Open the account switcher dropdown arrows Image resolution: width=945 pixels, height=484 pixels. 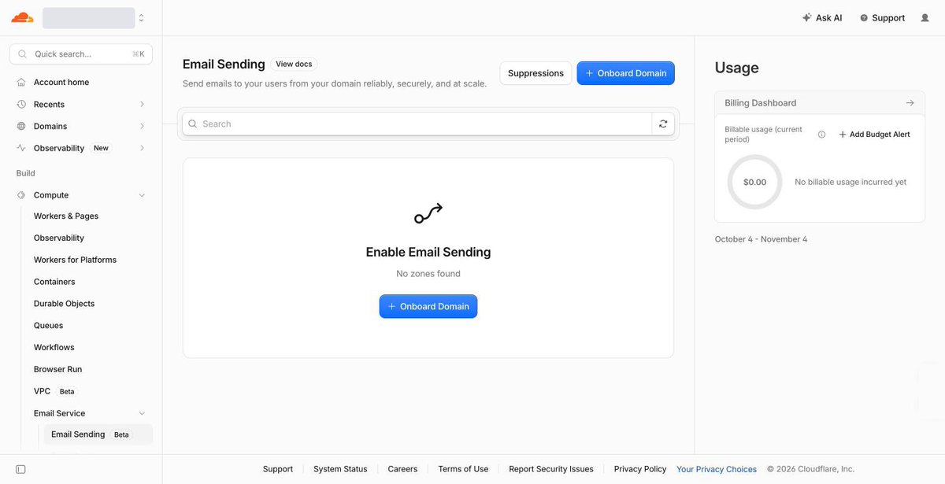141,17
